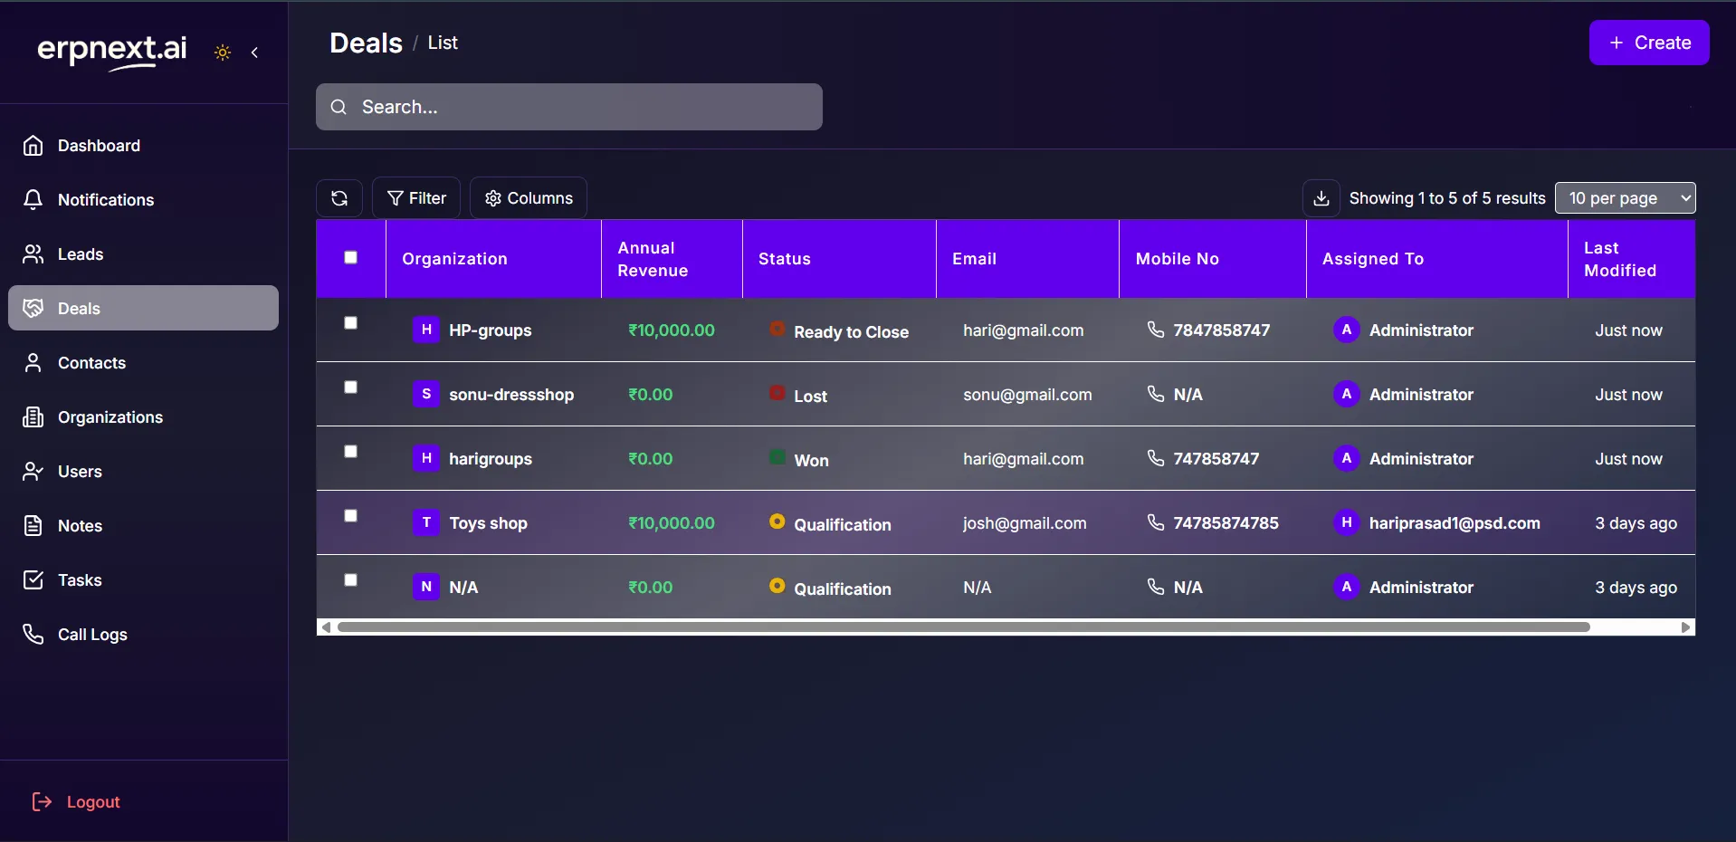The width and height of the screenshot is (1736, 842).
Task: Go to Organizations in the sidebar
Action: (110, 417)
